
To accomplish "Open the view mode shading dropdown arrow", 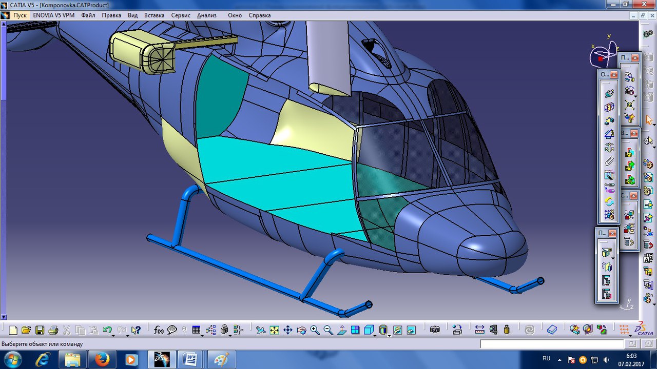I will [x=389, y=335].
